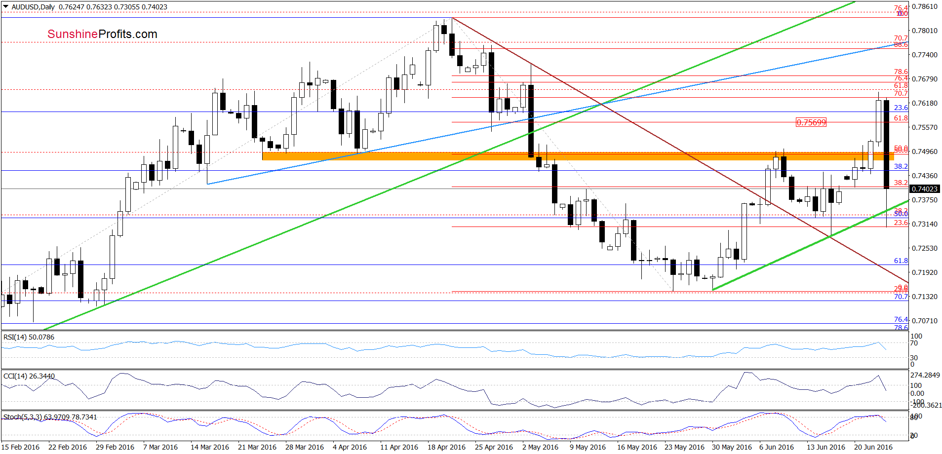Select the 0.75570 price axis label
Screen dimensions: 942x454
pyautogui.click(x=924, y=127)
